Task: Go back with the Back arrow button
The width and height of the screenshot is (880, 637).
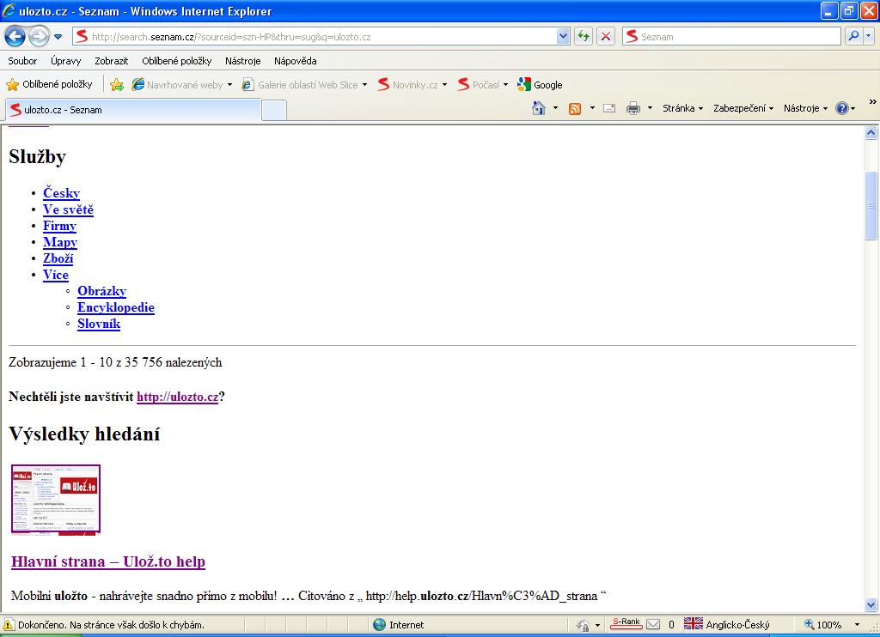Action: pos(15,37)
